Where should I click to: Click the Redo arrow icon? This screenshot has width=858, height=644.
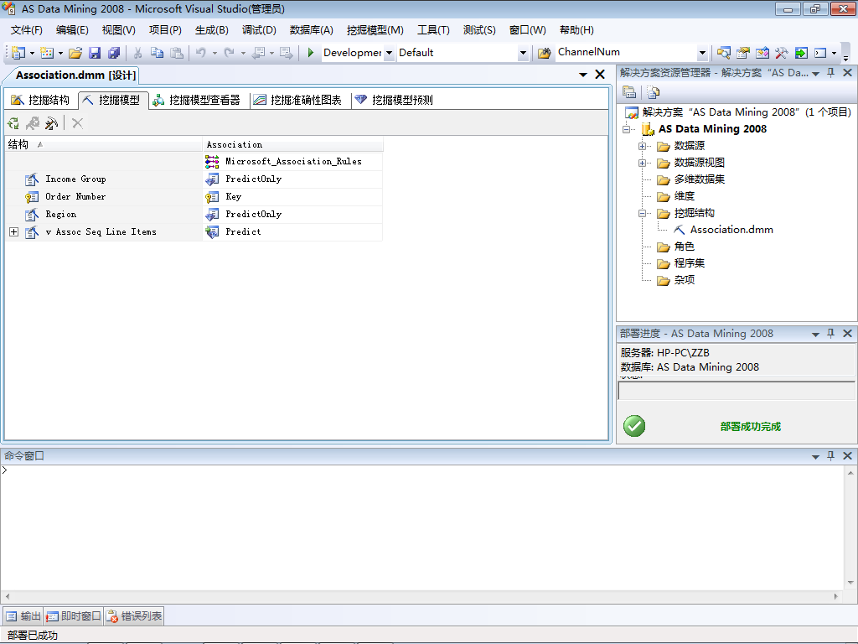[x=230, y=53]
